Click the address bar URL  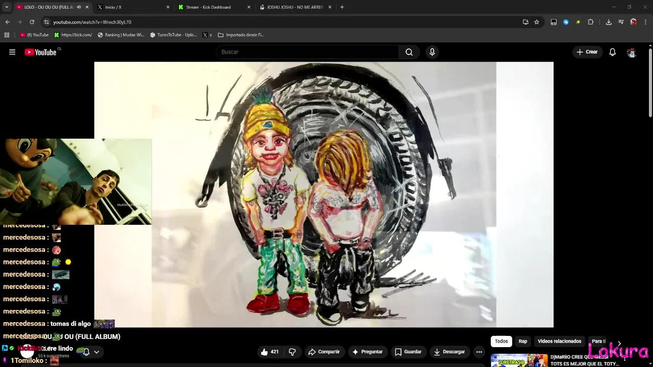(x=92, y=22)
